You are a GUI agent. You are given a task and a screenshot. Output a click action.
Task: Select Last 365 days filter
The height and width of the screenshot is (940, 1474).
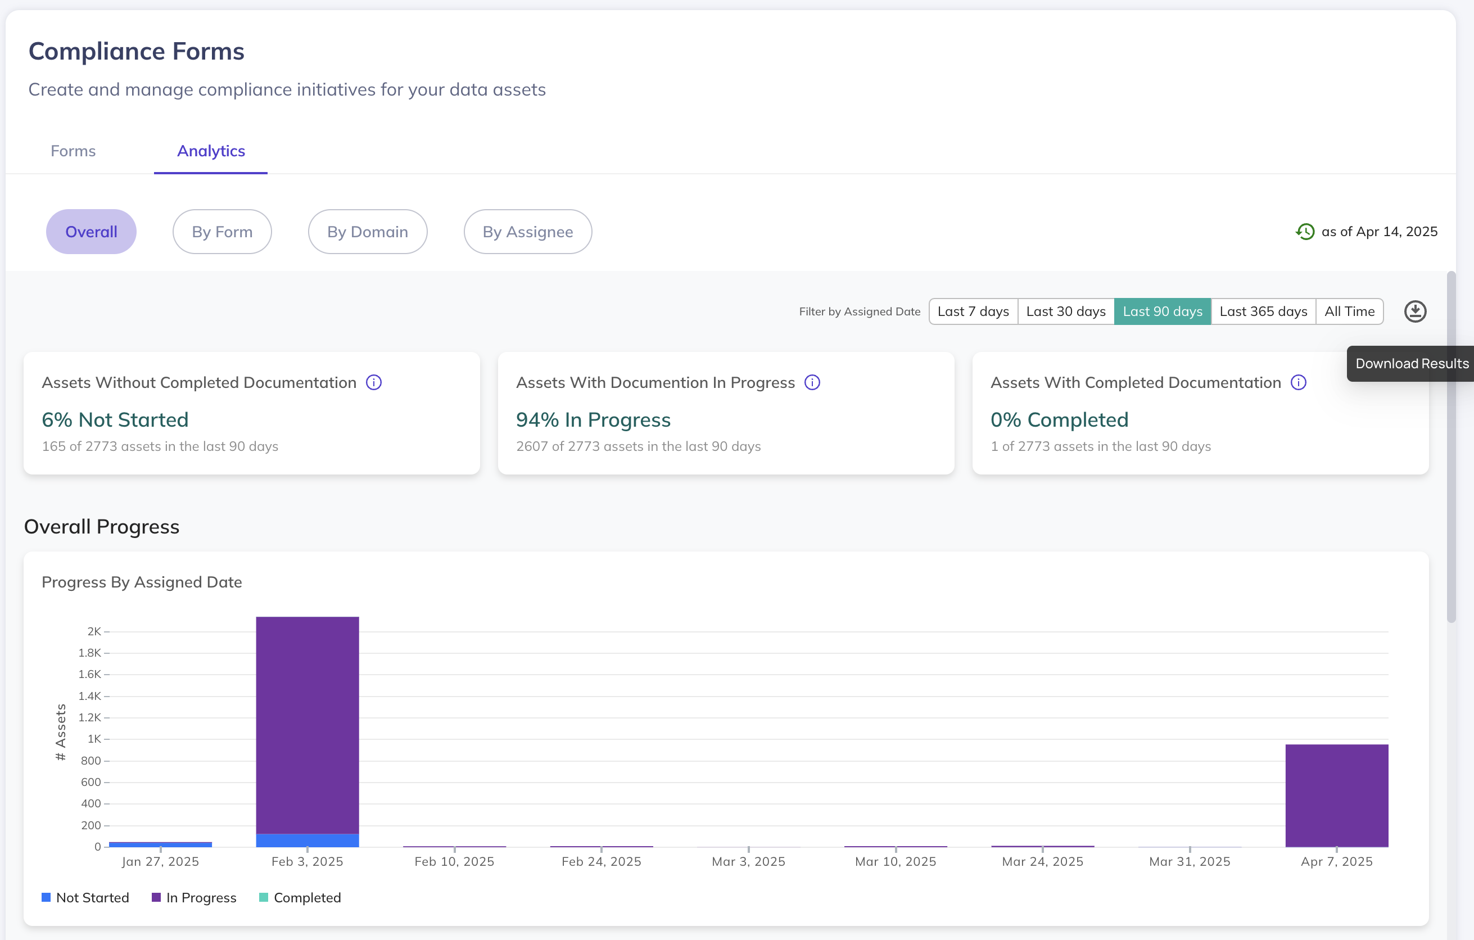[x=1263, y=311]
